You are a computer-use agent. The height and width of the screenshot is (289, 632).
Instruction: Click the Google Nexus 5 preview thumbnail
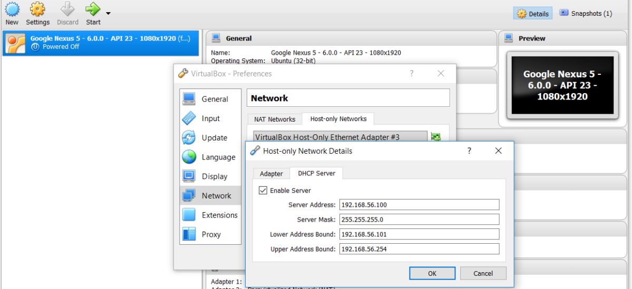pyautogui.click(x=562, y=85)
